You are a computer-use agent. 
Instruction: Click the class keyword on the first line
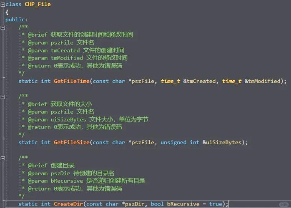(x=13, y=4)
